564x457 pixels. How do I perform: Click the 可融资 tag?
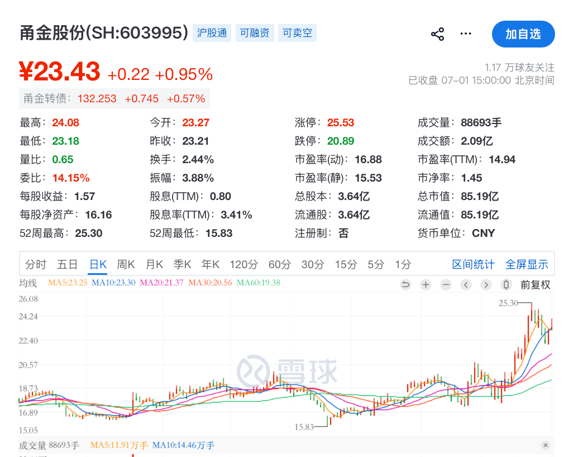[255, 33]
